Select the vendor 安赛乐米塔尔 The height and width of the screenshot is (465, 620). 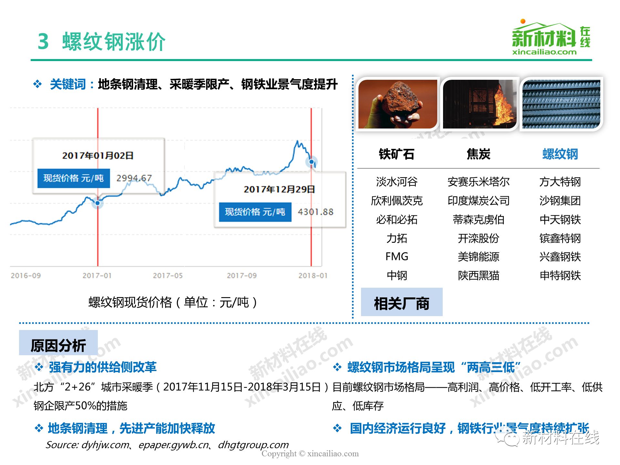tap(479, 182)
